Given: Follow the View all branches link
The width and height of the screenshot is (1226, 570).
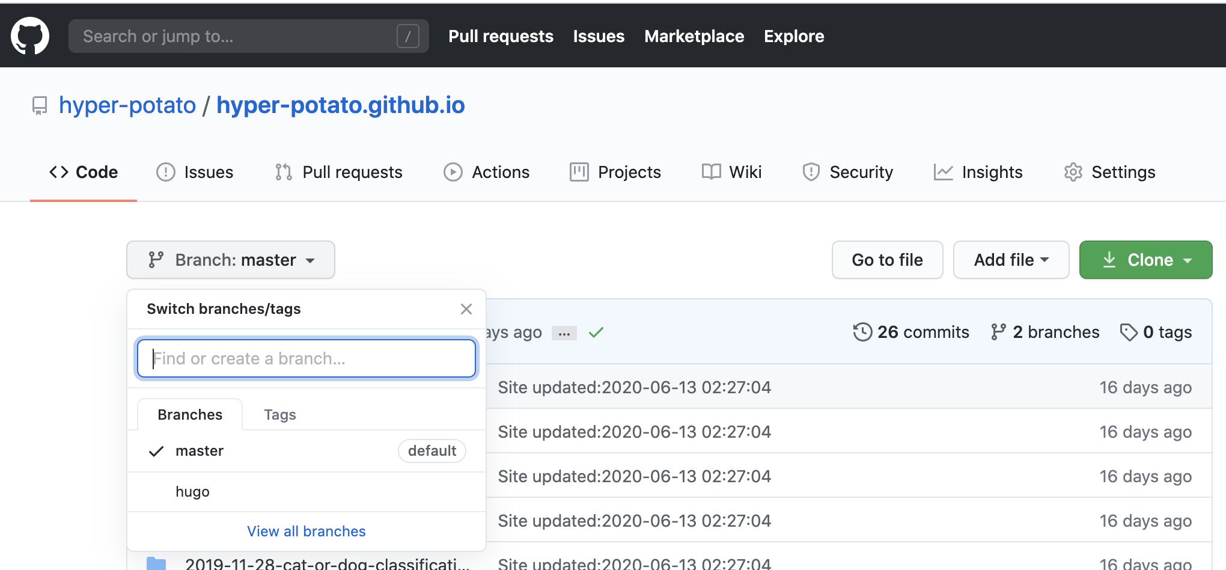Looking at the screenshot, I should (x=306, y=532).
